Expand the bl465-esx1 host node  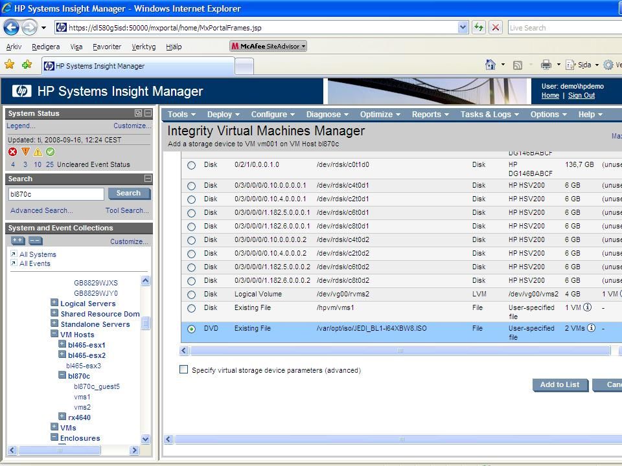click(x=62, y=344)
